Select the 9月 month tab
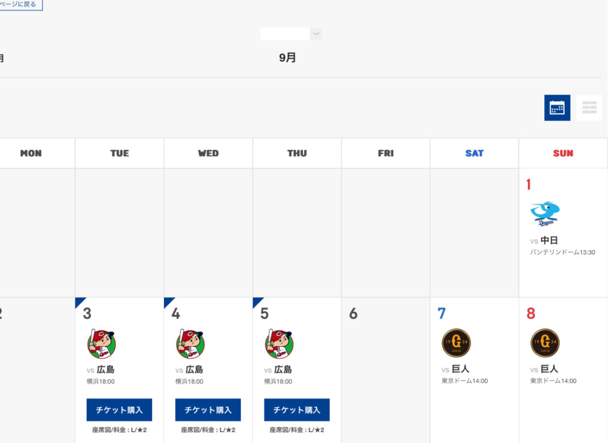The width and height of the screenshot is (613, 443). click(x=287, y=58)
